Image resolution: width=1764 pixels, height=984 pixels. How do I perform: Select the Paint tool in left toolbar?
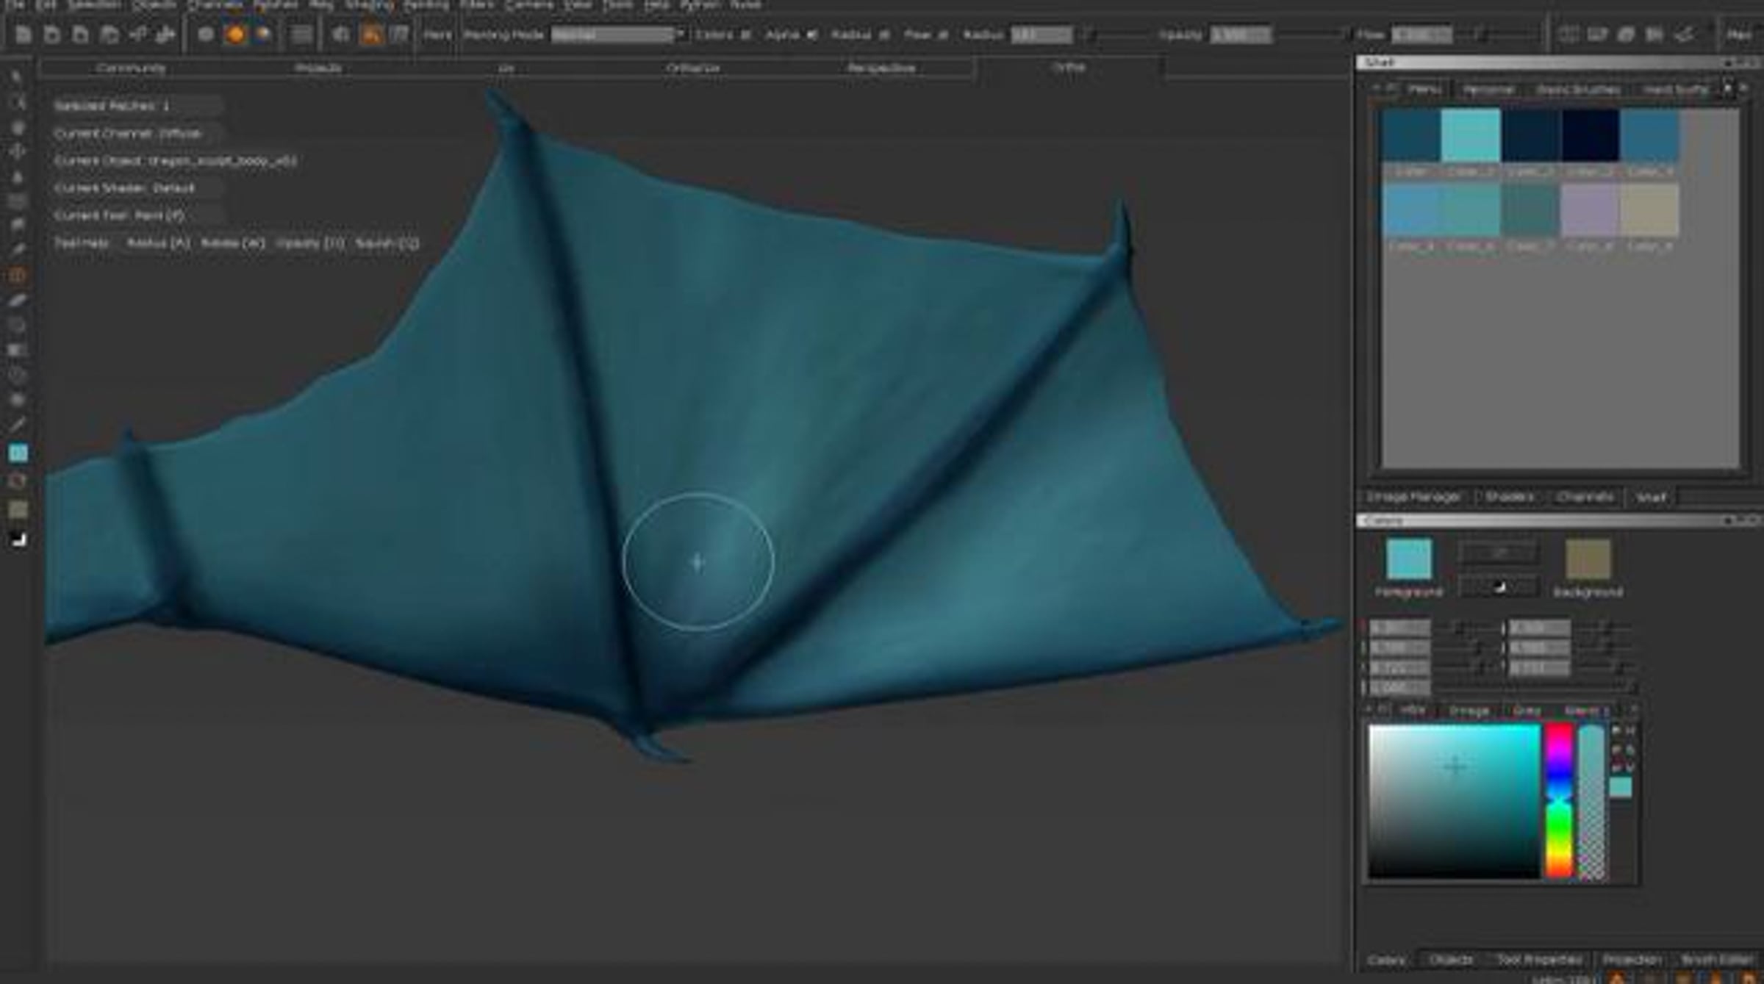18,276
